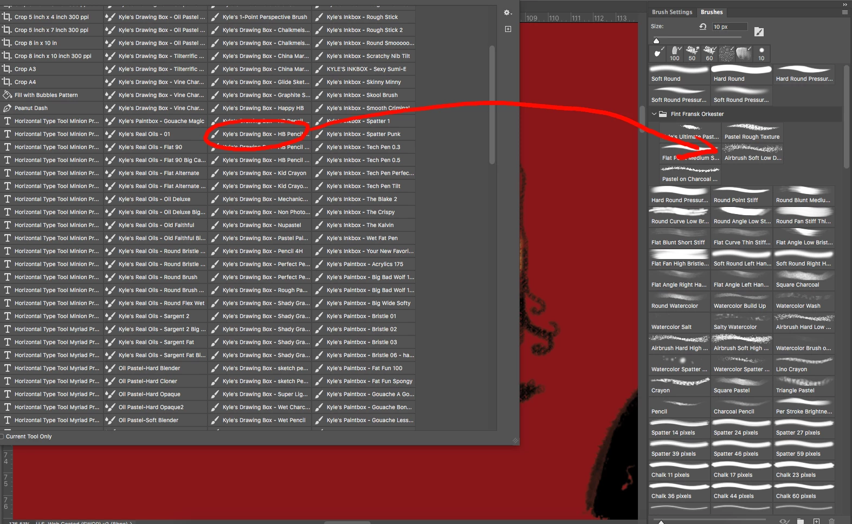
Task: Choose the Charcoal Pencil brush
Action: point(741,407)
